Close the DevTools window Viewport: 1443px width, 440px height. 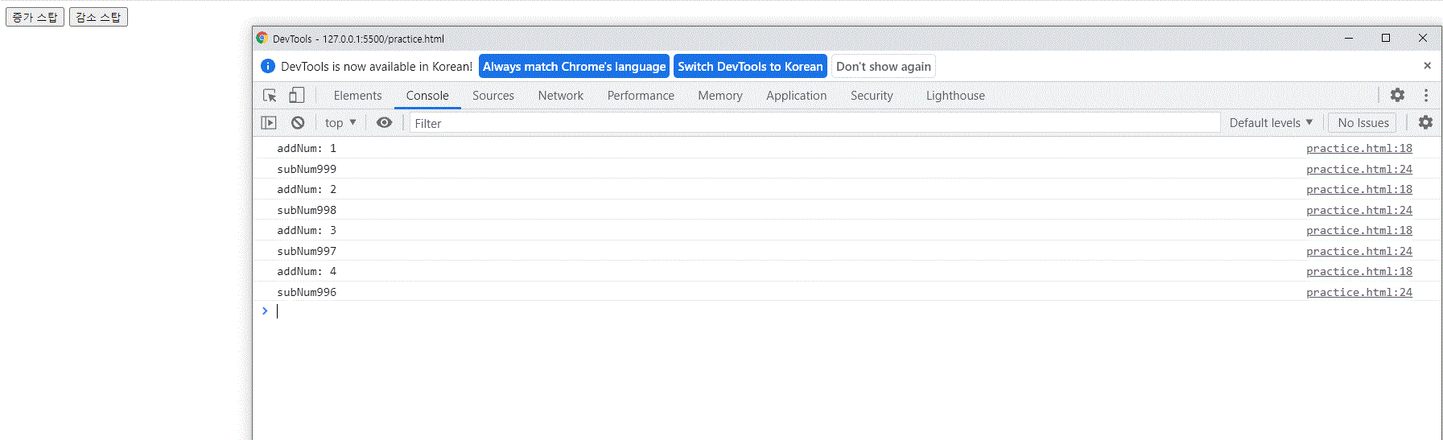point(1423,38)
